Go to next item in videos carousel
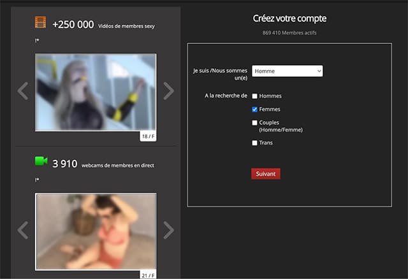This screenshot has height=279, width=408. 168,91
